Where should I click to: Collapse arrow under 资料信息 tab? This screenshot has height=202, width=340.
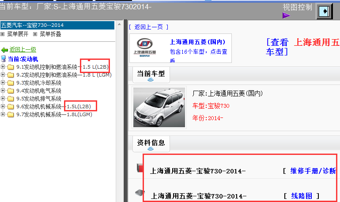(x=151, y=149)
